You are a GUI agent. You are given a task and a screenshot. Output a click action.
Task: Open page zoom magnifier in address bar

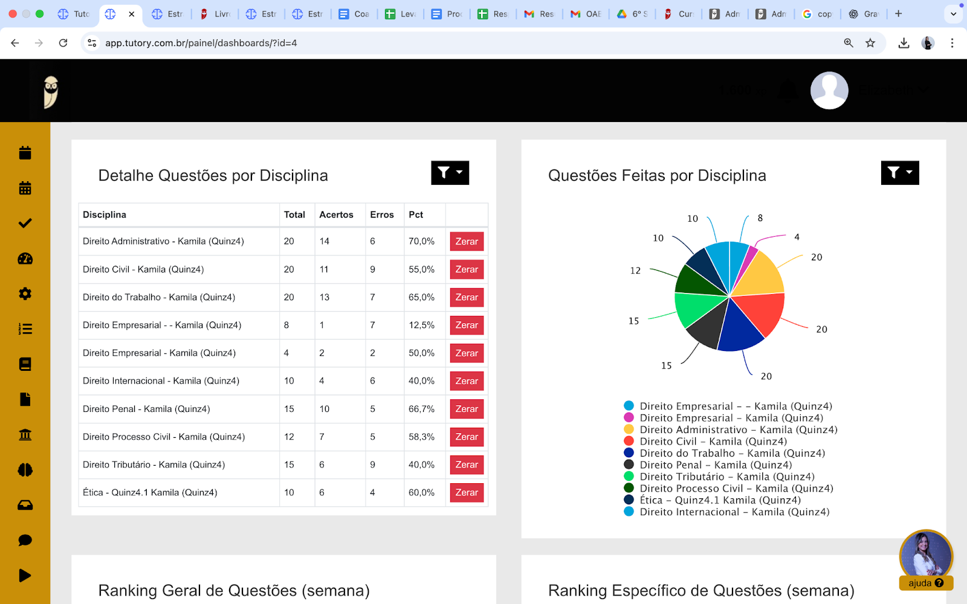point(849,43)
